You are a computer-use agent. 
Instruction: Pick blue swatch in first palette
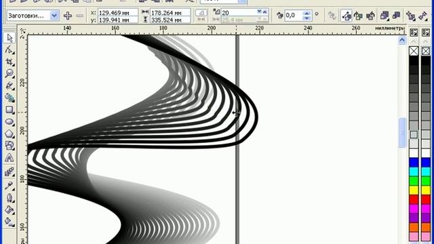pyautogui.click(x=414, y=163)
